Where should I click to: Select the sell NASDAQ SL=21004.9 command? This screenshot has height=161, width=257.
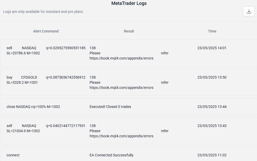coord(46,128)
